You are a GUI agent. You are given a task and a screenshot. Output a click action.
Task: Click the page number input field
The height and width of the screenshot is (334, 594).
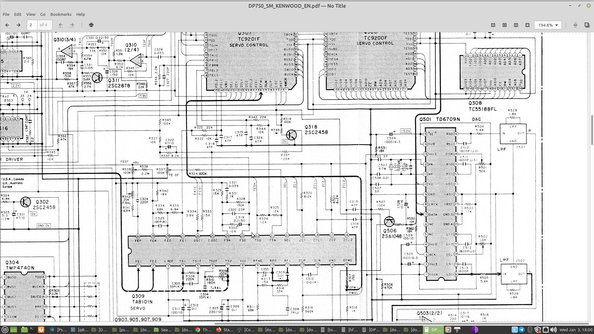[32, 25]
